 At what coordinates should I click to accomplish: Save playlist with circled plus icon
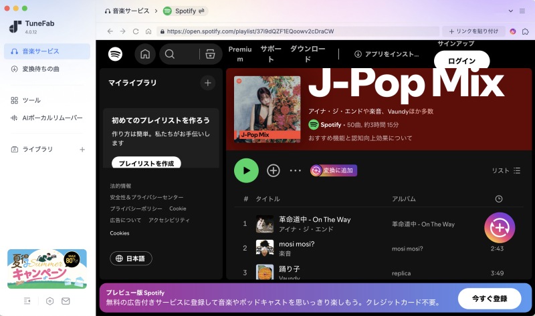click(274, 170)
